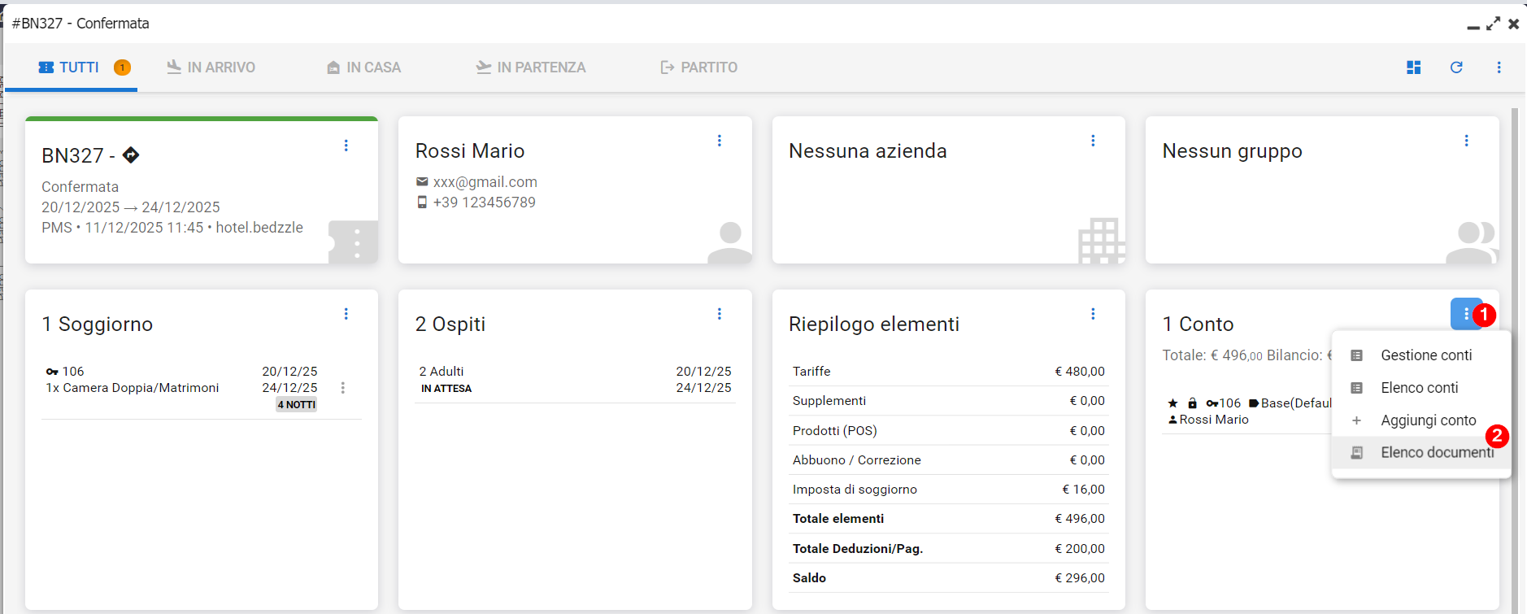1527x614 pixels.
Task: Open the BN327 reservation card options menu
Action: [346, 146]
